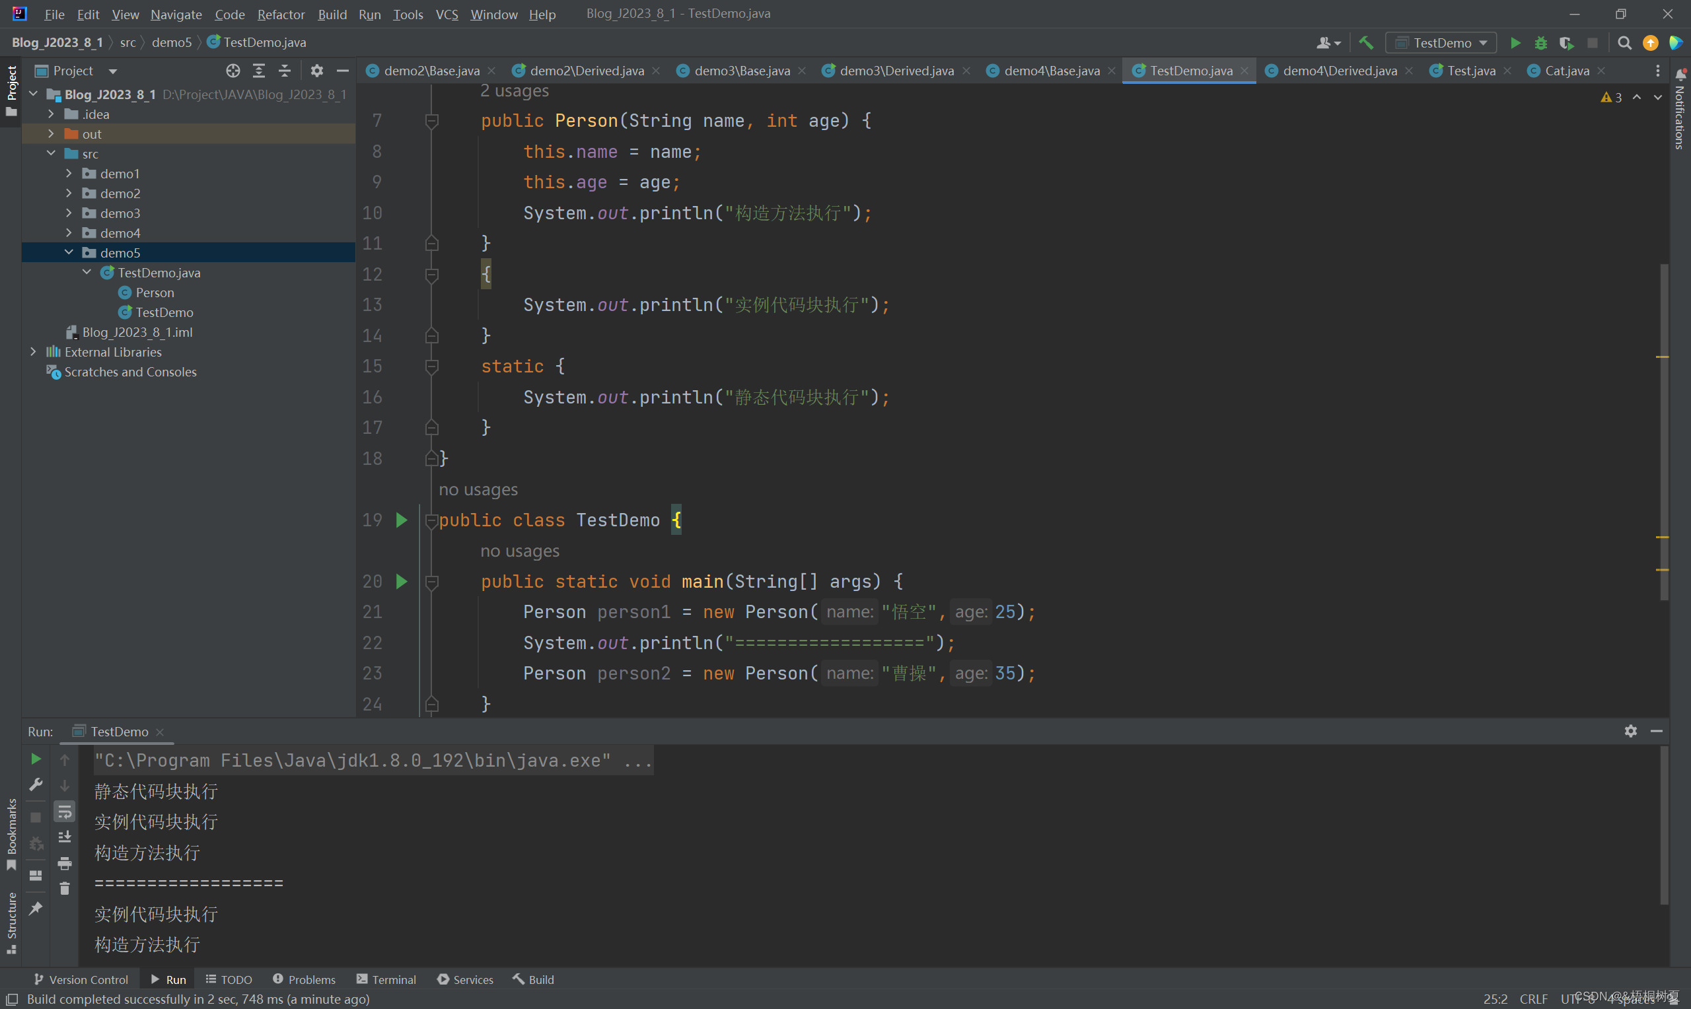Open the VCS menu
Viewport: 1691px width, 1009px height.
coord(446,14)
